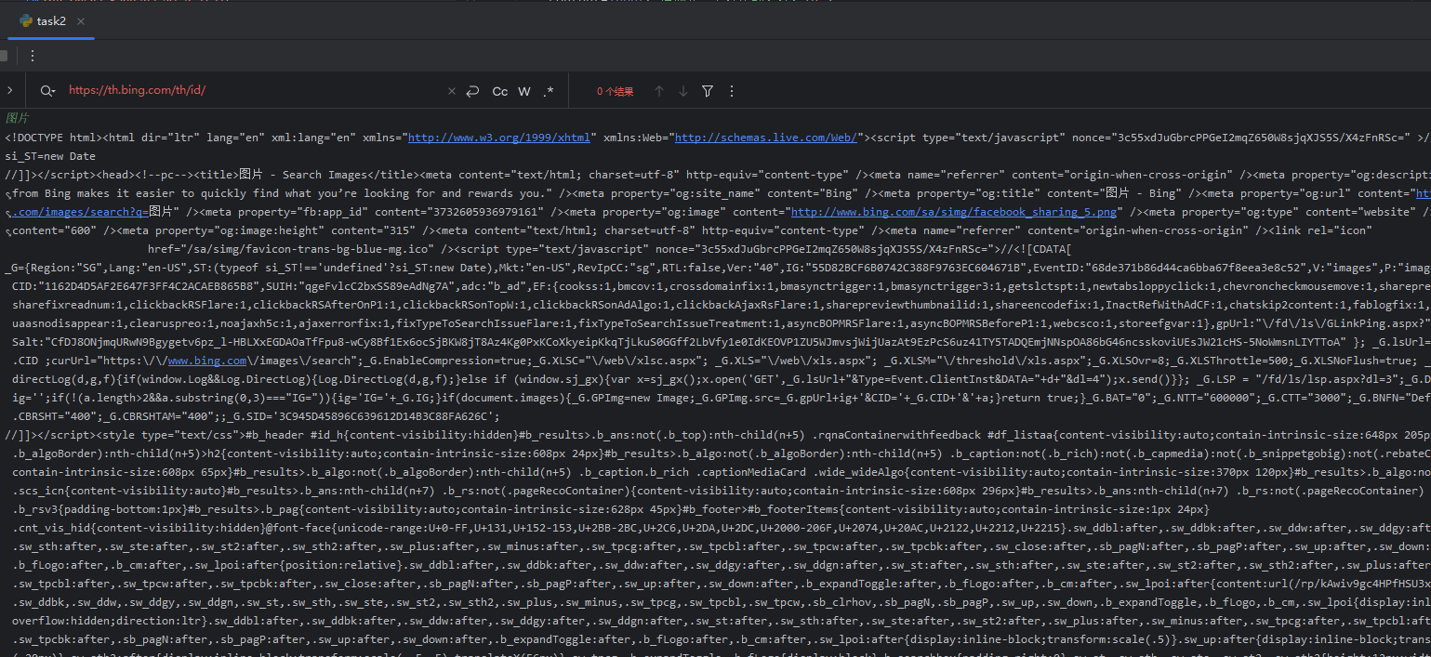Image resolution: width=1431 pixels, height=657 pixels.
Task: Click the 'si_ST=new Date' line
Action: 50,156
